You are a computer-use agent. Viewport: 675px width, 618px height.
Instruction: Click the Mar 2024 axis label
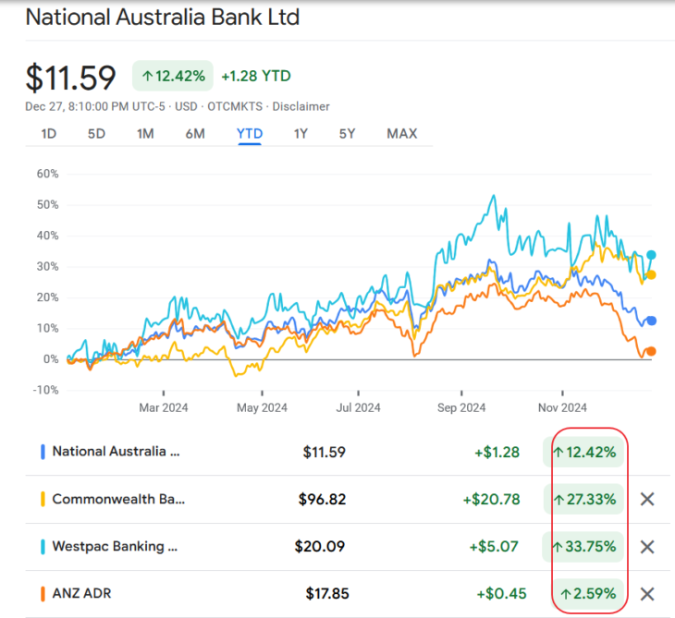164,407
